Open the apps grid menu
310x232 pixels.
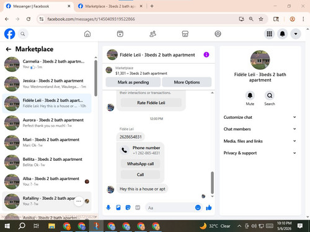click(269, 34)
